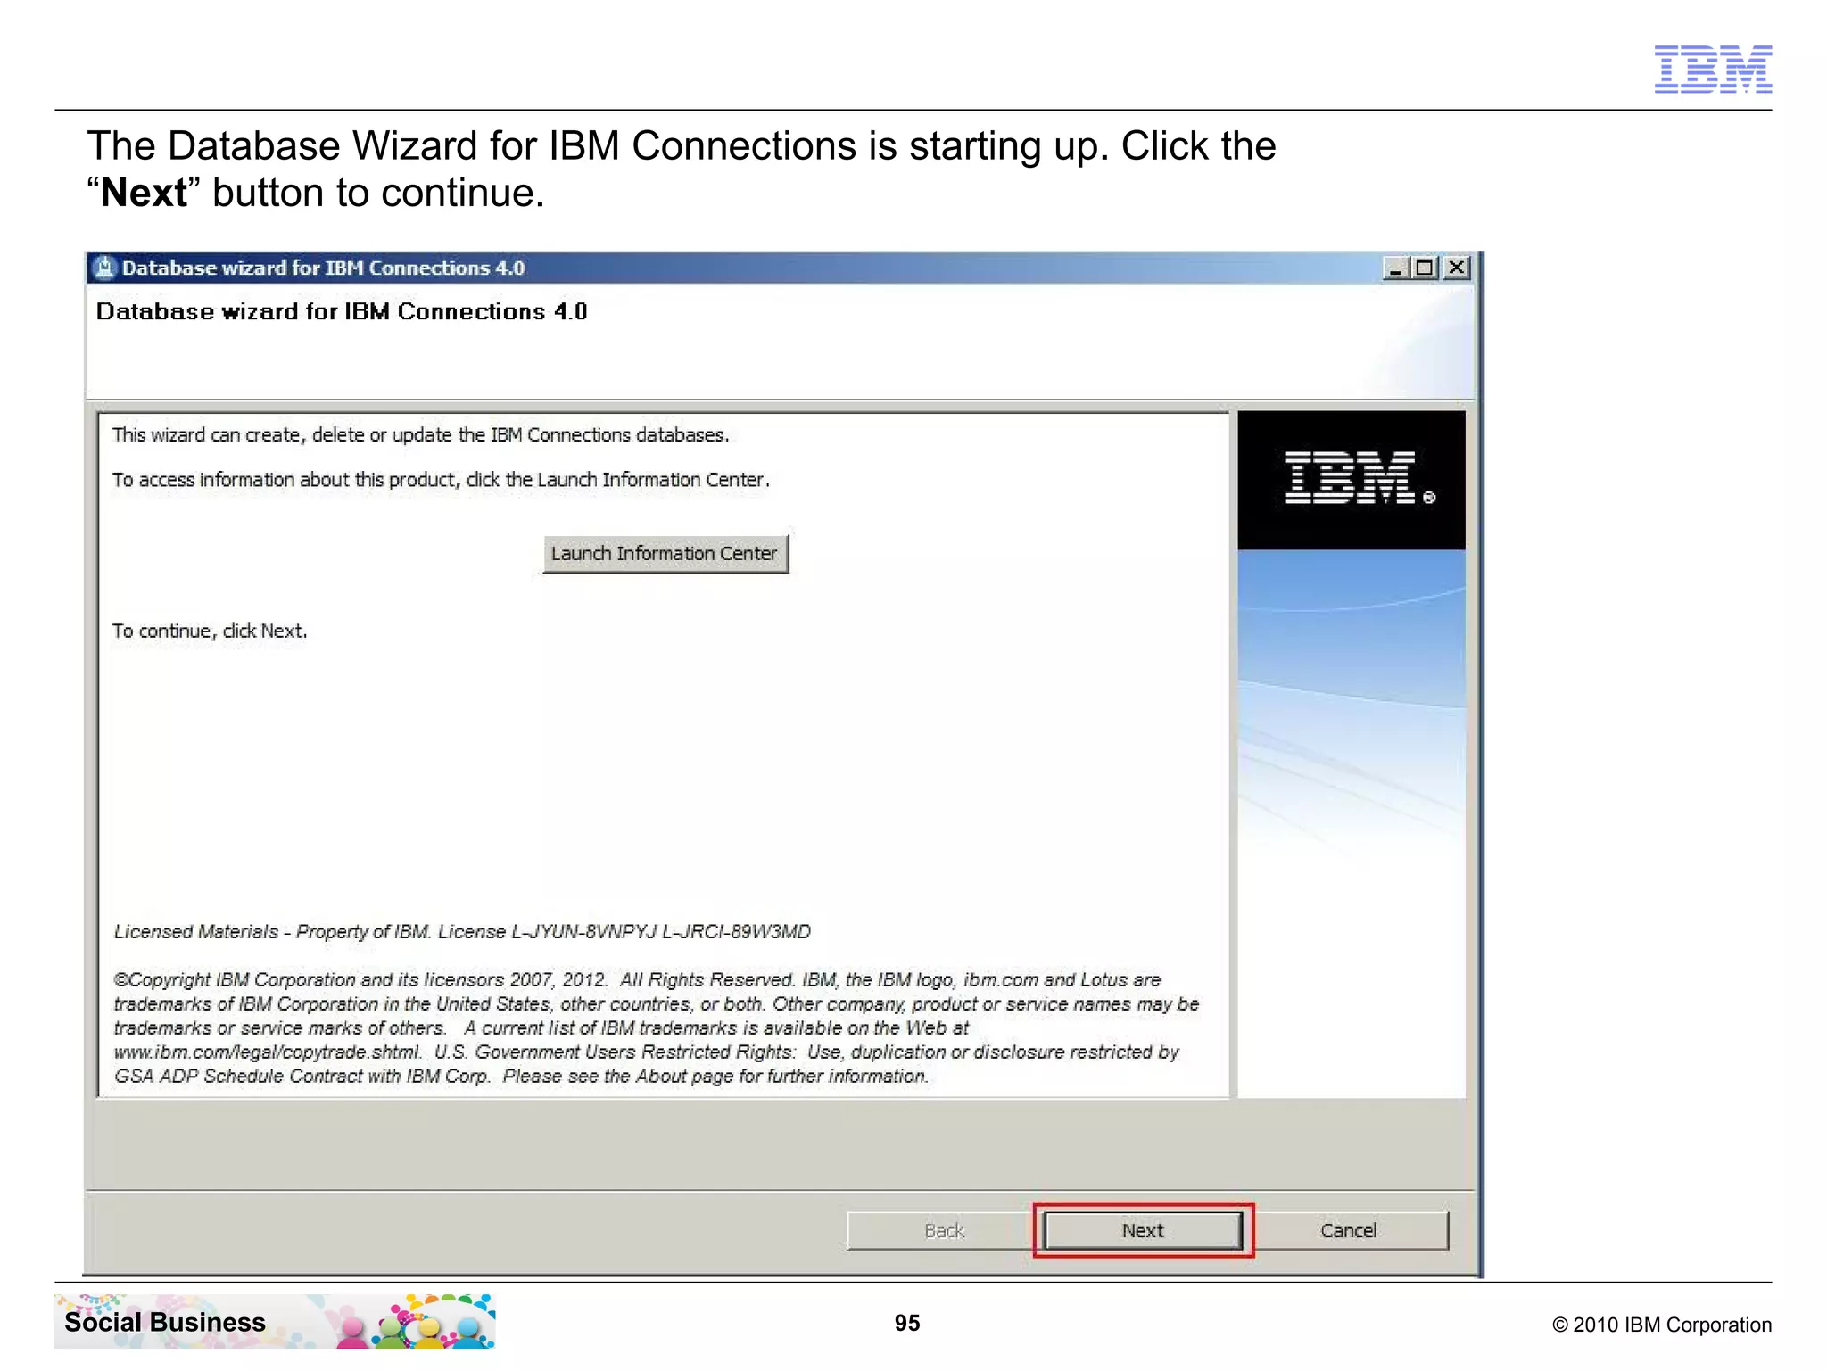This screenshot has width=1827, height=1370.
Task: Click the Licensed Materials license text line
Action: [462, 931]
